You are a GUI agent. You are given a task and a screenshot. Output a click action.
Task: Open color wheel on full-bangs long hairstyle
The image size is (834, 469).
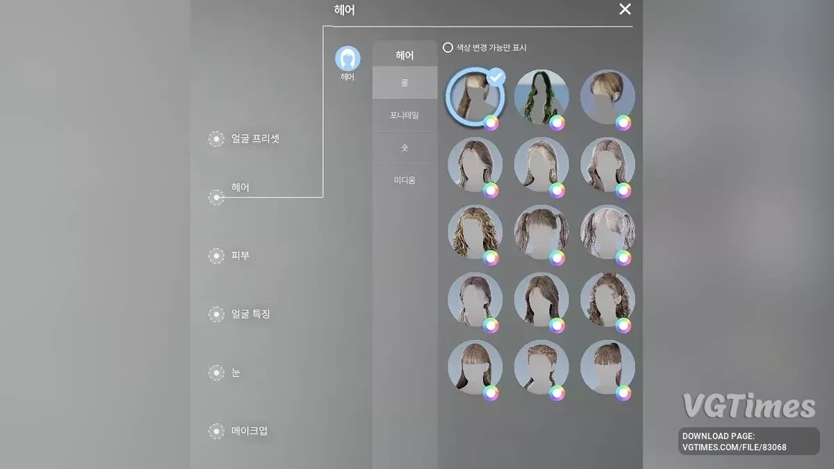tap(491, 393)
